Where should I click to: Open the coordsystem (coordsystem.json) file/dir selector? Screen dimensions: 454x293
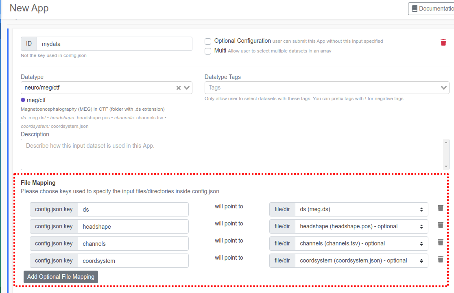361,260
